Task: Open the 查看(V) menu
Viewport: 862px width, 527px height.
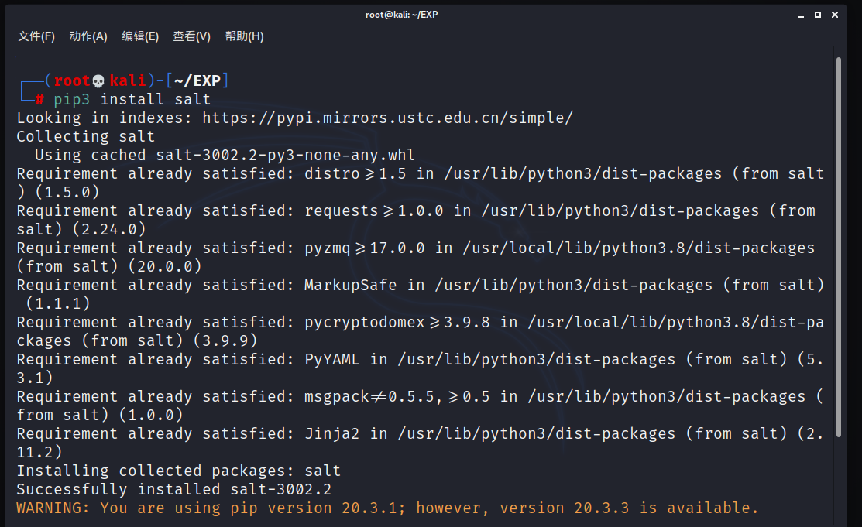Action: tap(191, 36)
